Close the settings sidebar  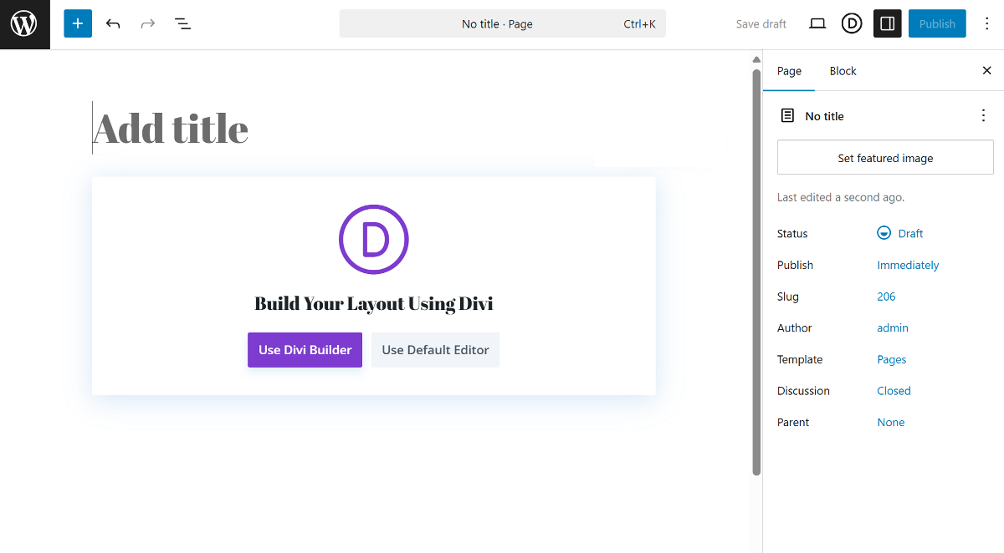[986, 71]
